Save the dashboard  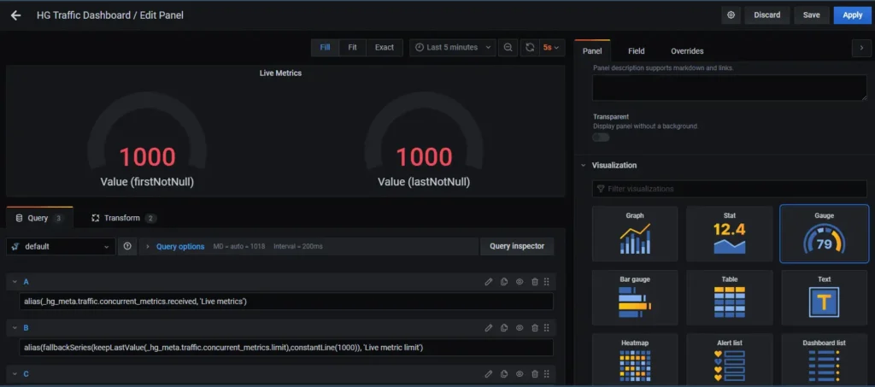pos(812,15)
